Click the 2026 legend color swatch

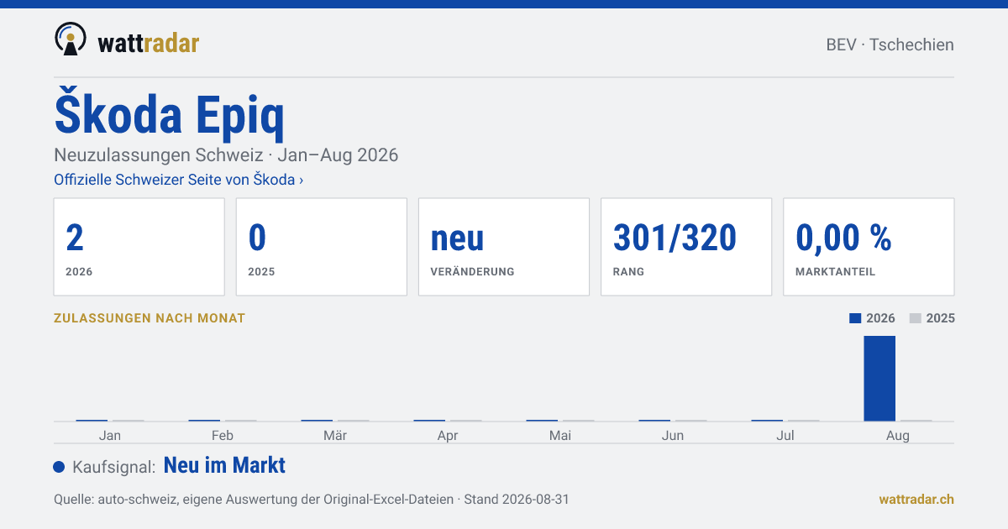[x=855, y=318]
